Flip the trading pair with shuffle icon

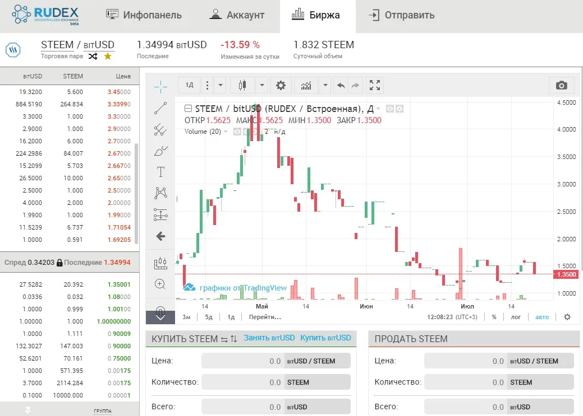click(93, 57)
